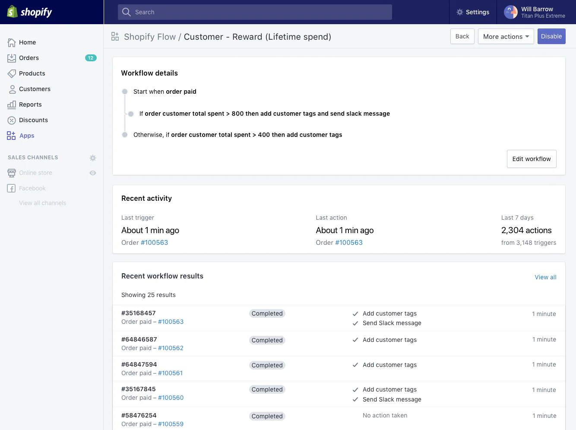Open order #100561 link
576x430 pixels.
click(x=170, y=373)
